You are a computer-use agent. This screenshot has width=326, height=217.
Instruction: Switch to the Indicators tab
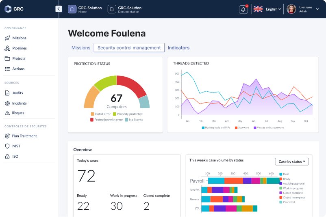pyautogui.click(x=178, y=48)
